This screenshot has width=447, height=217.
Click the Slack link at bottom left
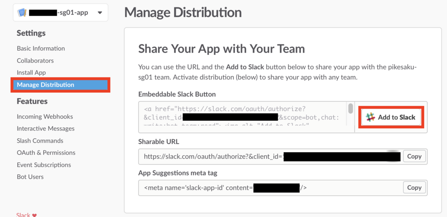tap(23, 215)
